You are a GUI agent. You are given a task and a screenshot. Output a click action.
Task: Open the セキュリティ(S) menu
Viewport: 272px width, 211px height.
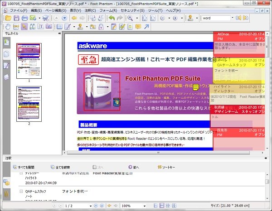pyautogui.click(x=132, y=10)
